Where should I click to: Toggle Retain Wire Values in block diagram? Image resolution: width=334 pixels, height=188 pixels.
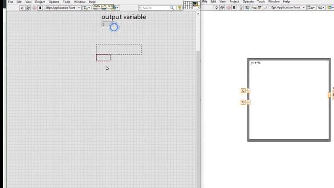[x=247, y=8]
